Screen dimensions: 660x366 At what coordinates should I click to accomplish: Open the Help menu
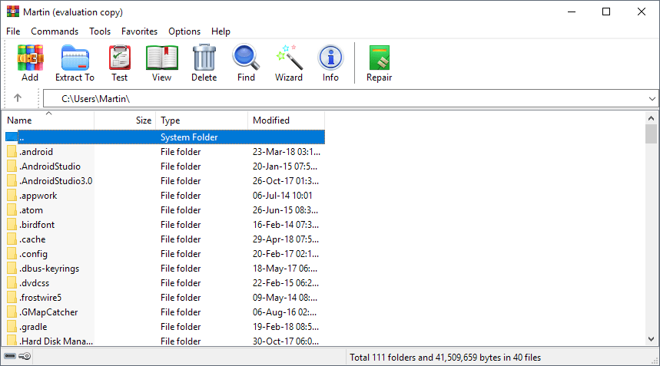(x=221, y=31)
